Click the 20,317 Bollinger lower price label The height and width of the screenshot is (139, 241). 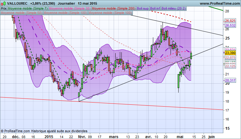point(230,80)
